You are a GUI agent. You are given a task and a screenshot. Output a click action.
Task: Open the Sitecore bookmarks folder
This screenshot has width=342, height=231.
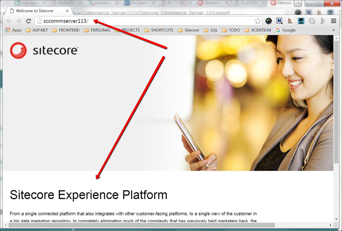pos(188,30)
